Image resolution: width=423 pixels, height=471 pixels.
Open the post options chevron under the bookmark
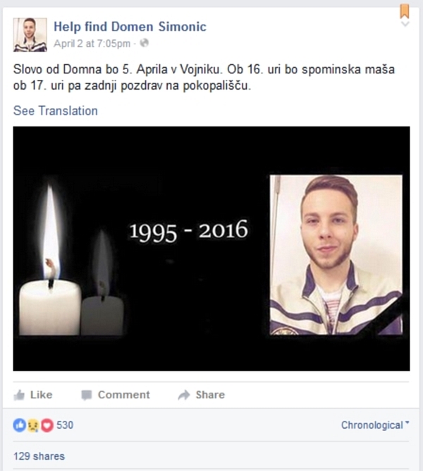tap(405, 24)
